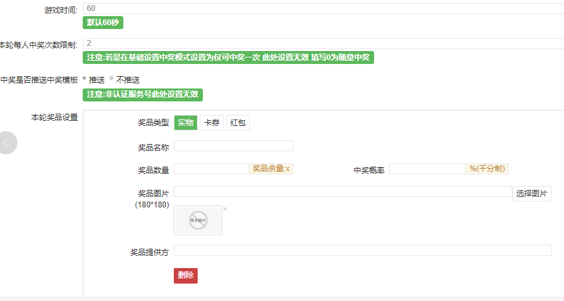Choose the 红包 prize type
The height and width of the screenshot is (301, 564).
click(238, 123)
